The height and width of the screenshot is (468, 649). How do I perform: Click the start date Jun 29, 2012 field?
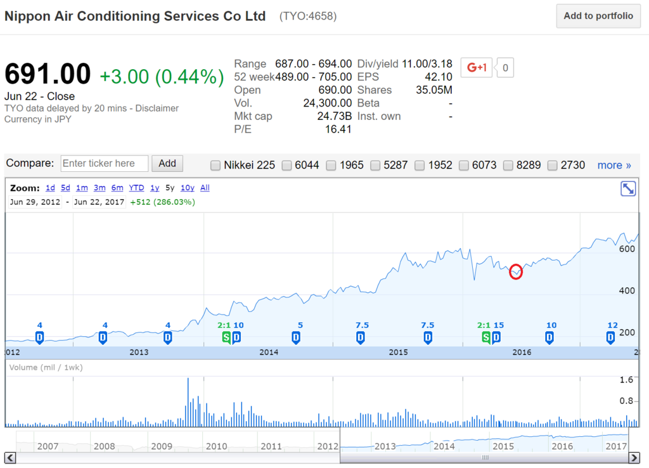coord(35,202)
